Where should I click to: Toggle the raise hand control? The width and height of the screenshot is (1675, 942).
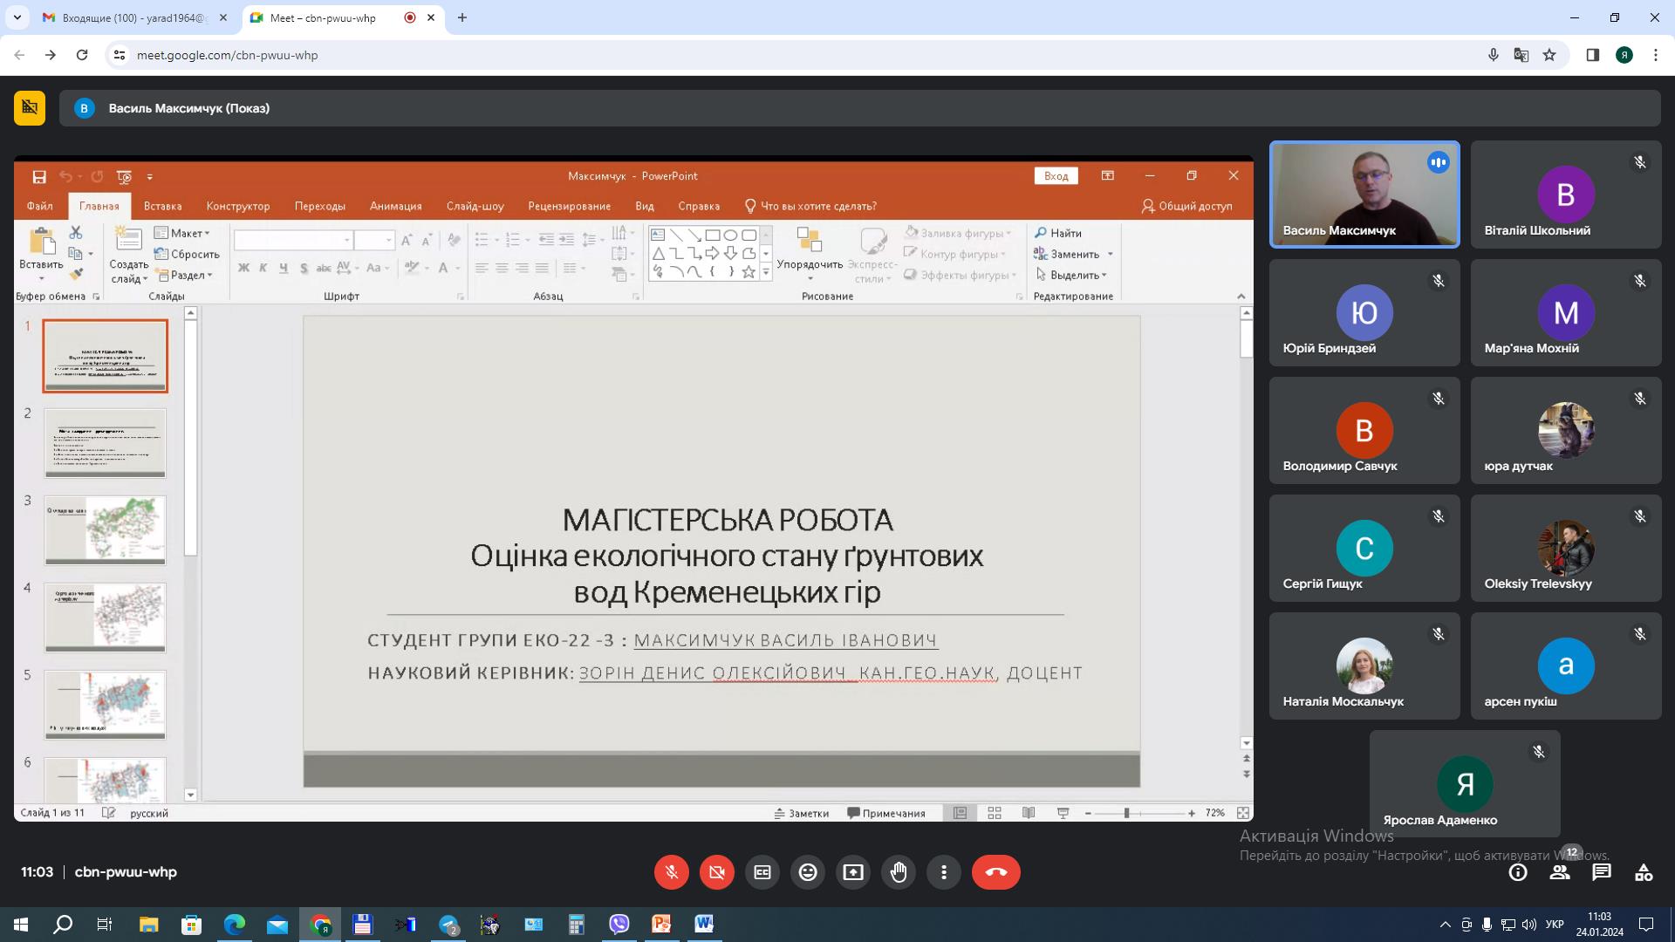[x=899, y=871]
